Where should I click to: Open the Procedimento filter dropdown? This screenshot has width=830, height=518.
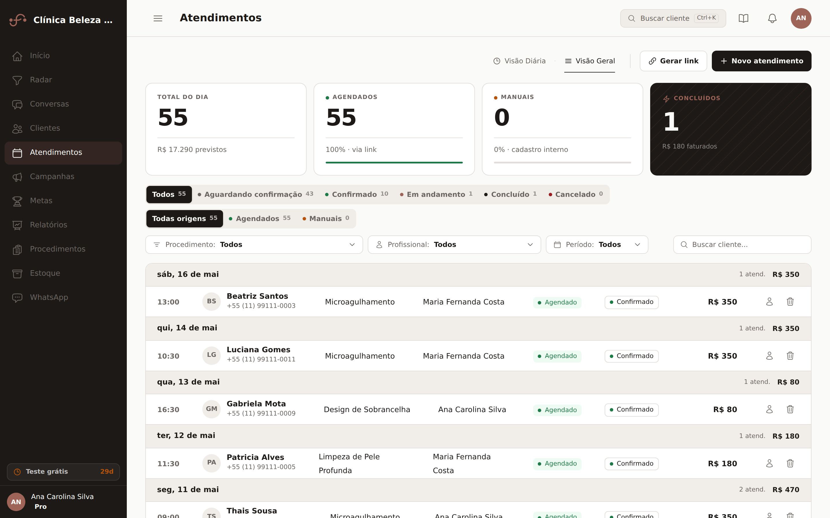click(254, 245)
